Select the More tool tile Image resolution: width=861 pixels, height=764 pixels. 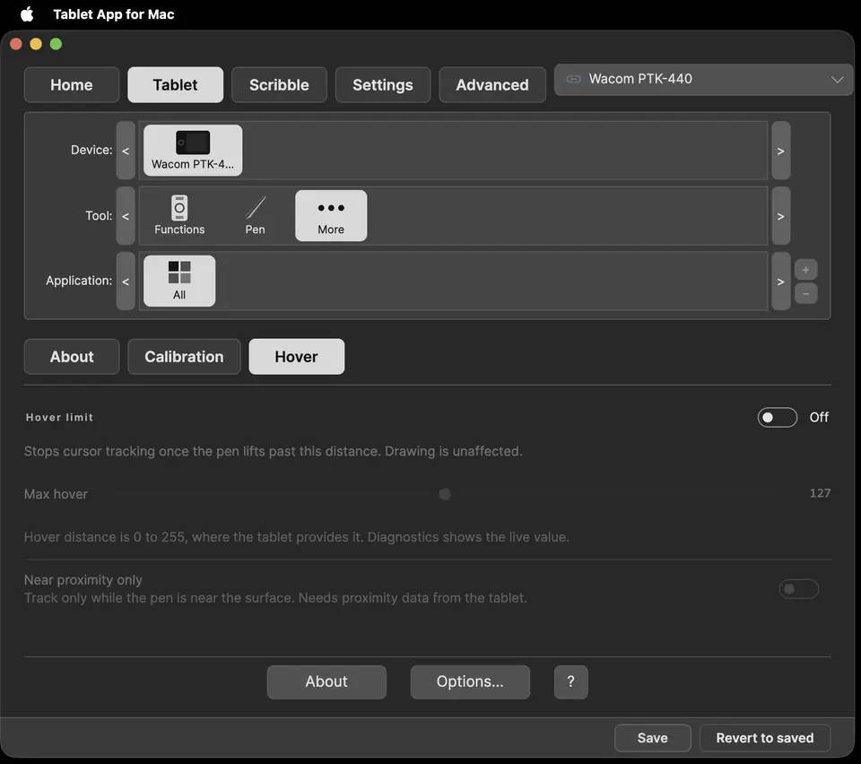click(331, 216)
